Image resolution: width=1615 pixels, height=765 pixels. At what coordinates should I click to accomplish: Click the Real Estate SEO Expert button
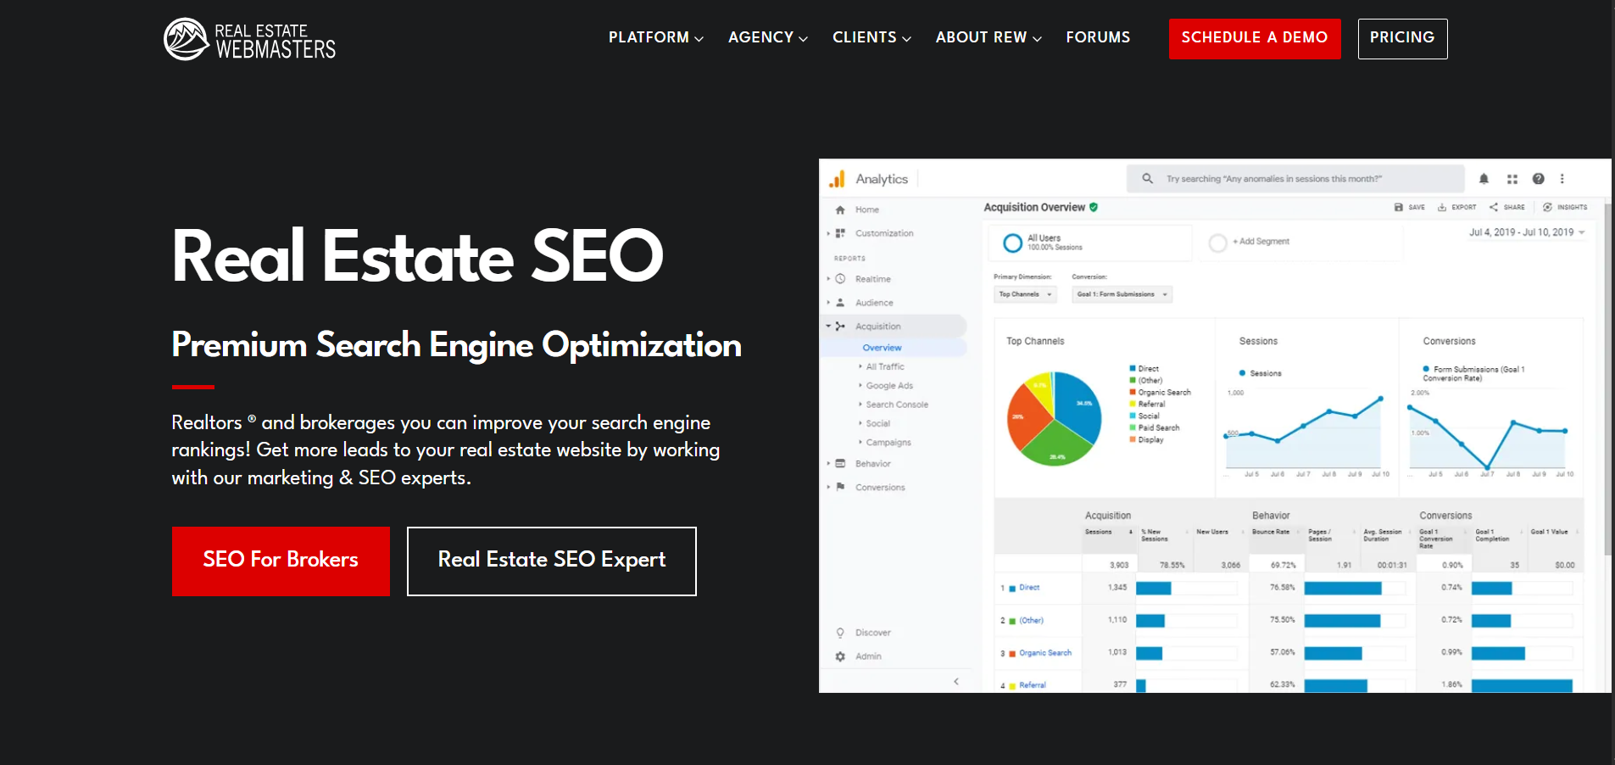(x=552, y=561)
